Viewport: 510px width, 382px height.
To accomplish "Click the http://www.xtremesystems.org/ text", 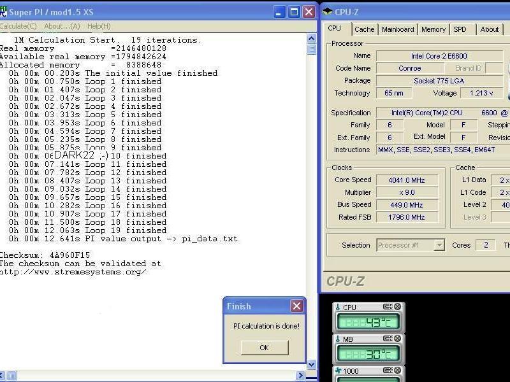I will [73, 272].
